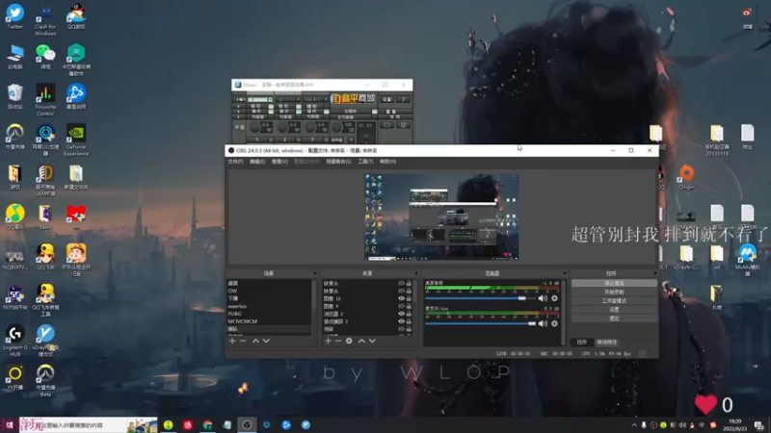
Task: Select the QQ Music desktop icon
Action: click(14, 217)
